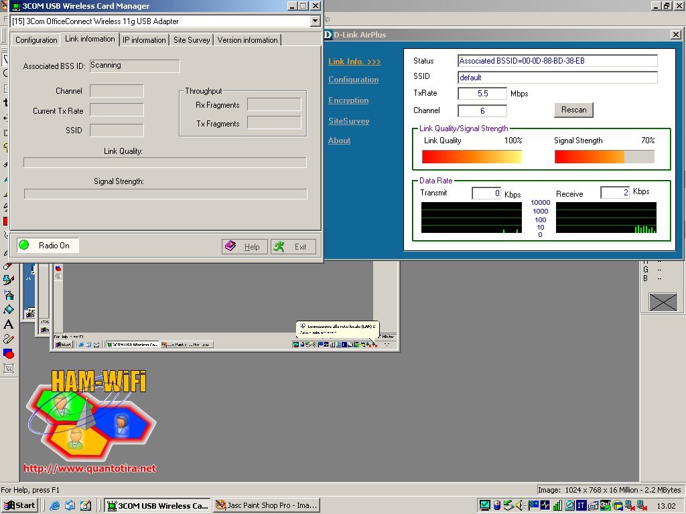Screen dimensions: 686x514
Task: Switch to Jasc Paint Shop Pro taskbar button
Action: [x=267, y=506]
